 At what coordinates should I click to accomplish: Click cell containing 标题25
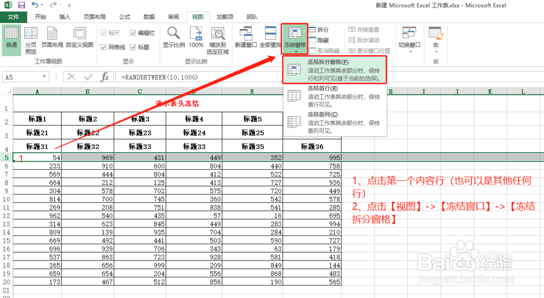252,133
